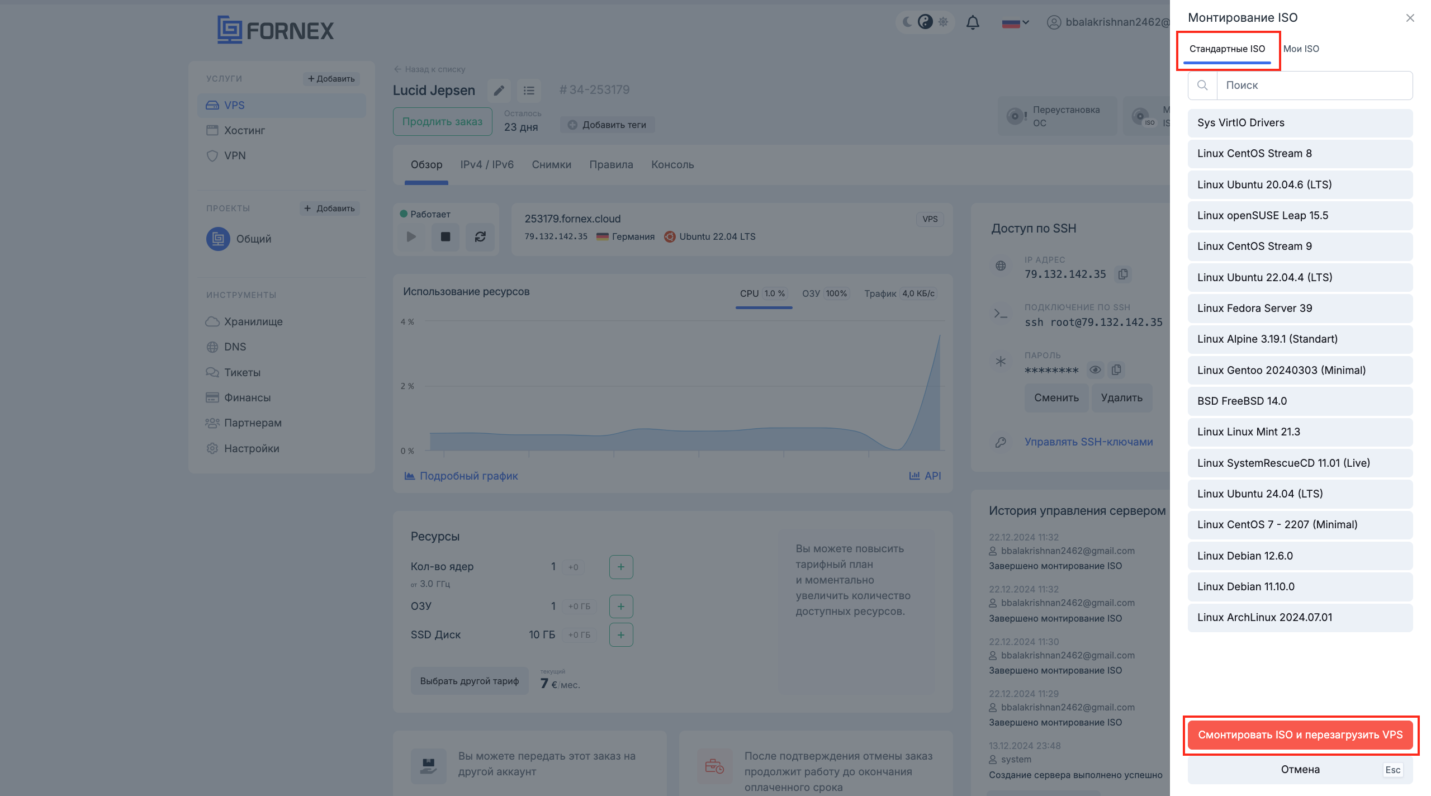Switch to Консоль tab
Image resolution: width=1431 pixels, height=796 pixels.
point(672,164)
